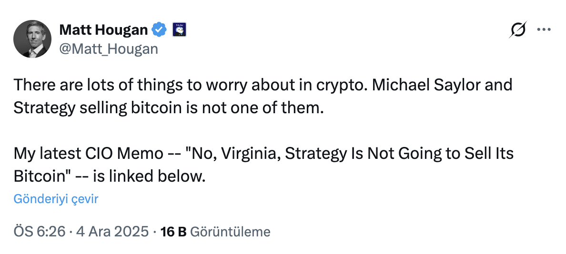Click Matt Hougan's profile avatar photo
The image size is (566, 254).
pyautogui.click(x=31, y=39)
